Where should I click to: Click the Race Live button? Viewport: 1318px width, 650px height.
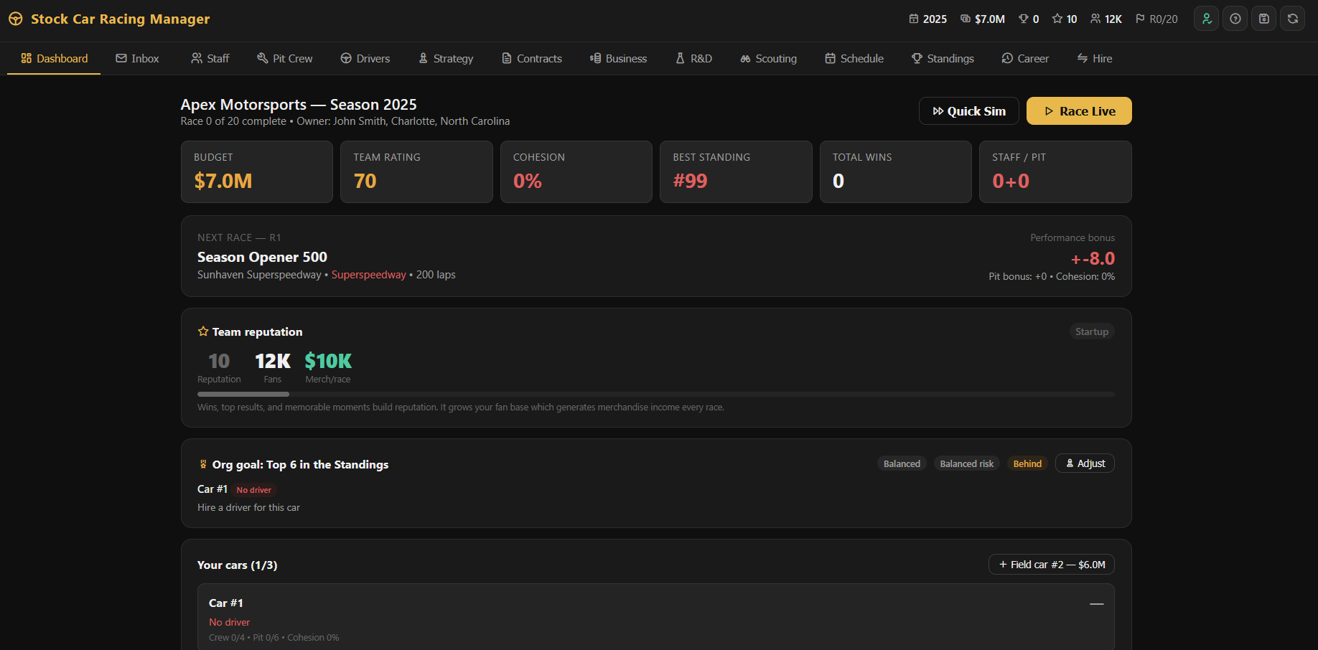tap(1079, 111)
